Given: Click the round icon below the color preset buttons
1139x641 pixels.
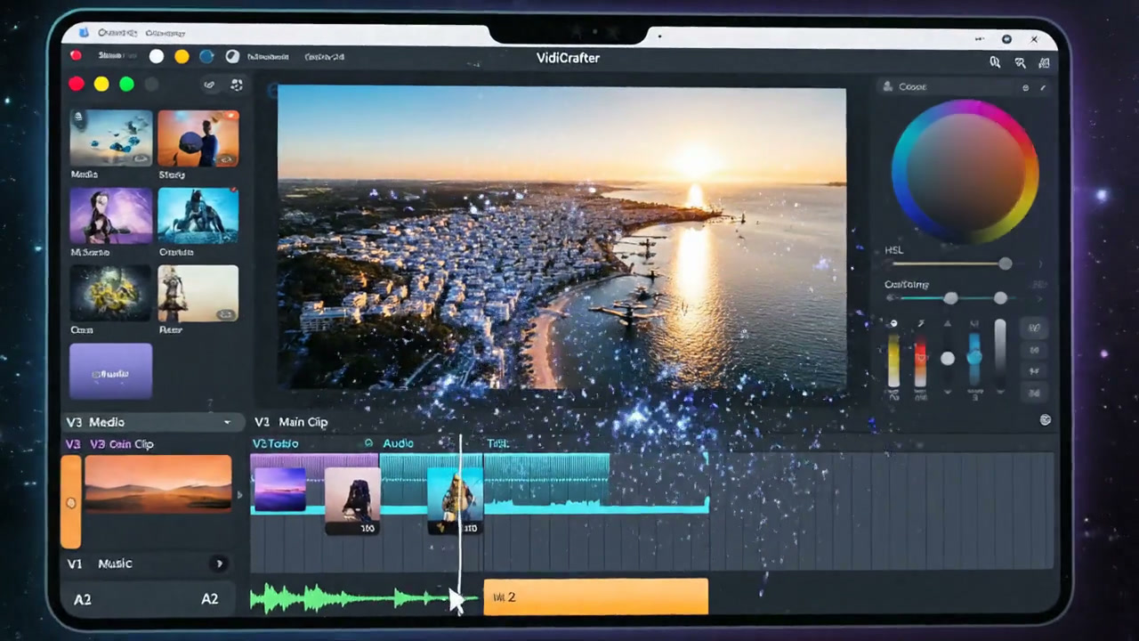Looking at the screenshot, I should click(x=1046, y=419).
